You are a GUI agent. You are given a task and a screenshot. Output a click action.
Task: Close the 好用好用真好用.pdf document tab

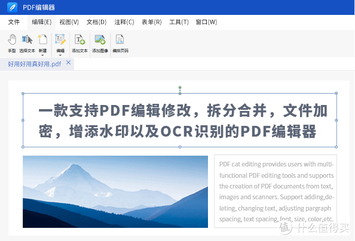68,63
